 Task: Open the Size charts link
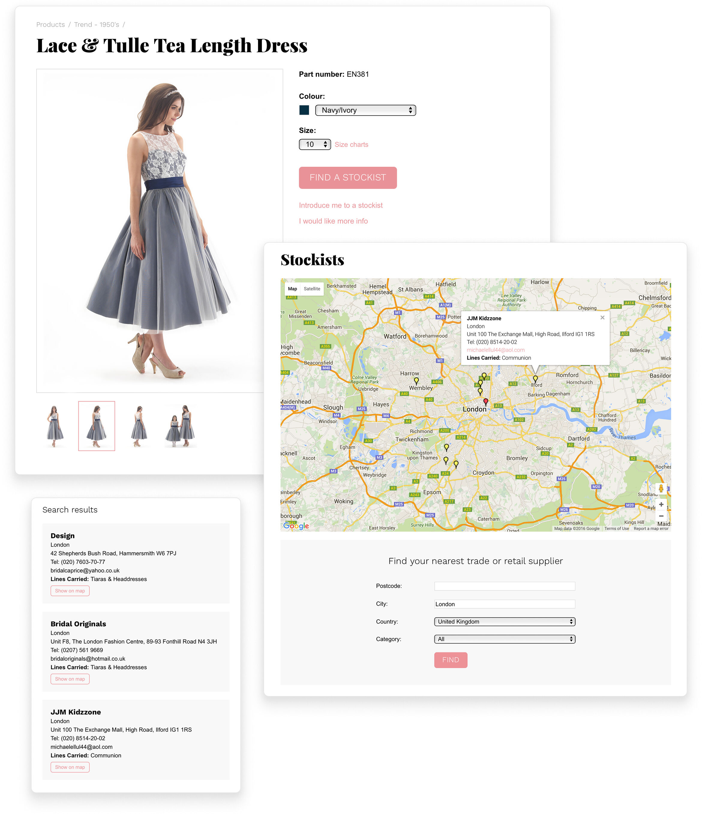[351, 145]
